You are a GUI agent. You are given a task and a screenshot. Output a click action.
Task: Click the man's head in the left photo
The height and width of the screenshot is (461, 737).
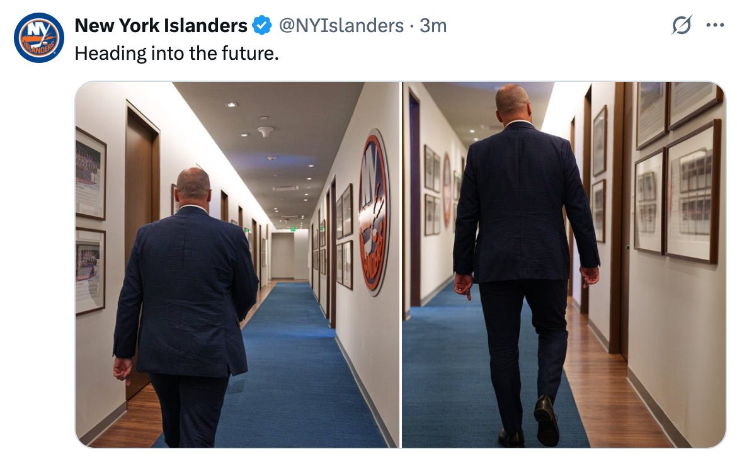point(193,185)
